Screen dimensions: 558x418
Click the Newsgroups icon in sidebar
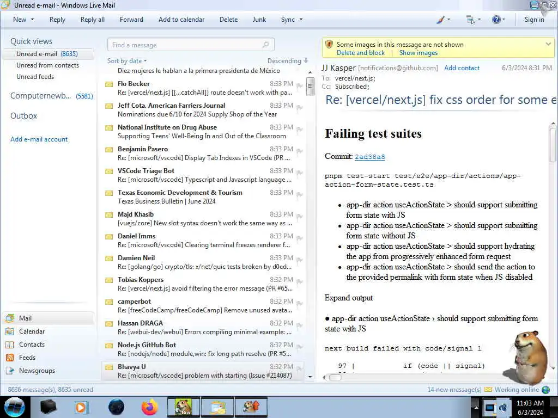(10, 371)
